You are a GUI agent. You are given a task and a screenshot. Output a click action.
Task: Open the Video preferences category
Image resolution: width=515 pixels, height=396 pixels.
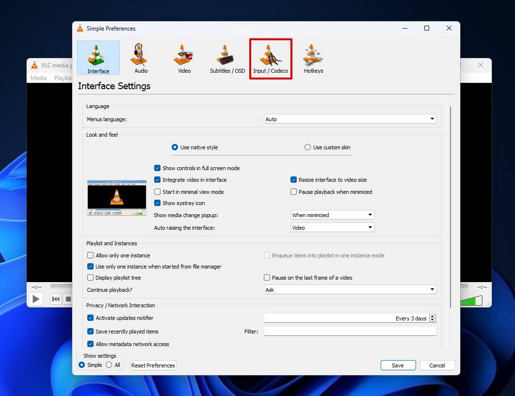[184, 59]
